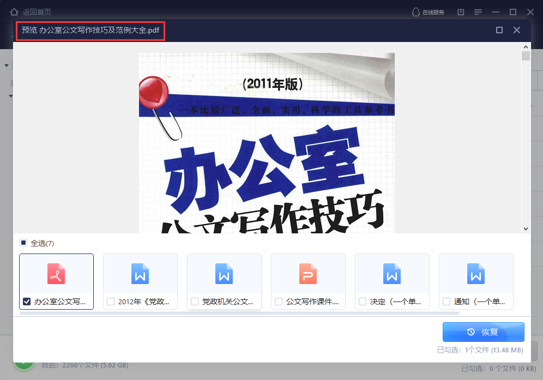543x380 pixels.
Task: Open the hamburger menu in the title bar
Action: pos(478,12)
